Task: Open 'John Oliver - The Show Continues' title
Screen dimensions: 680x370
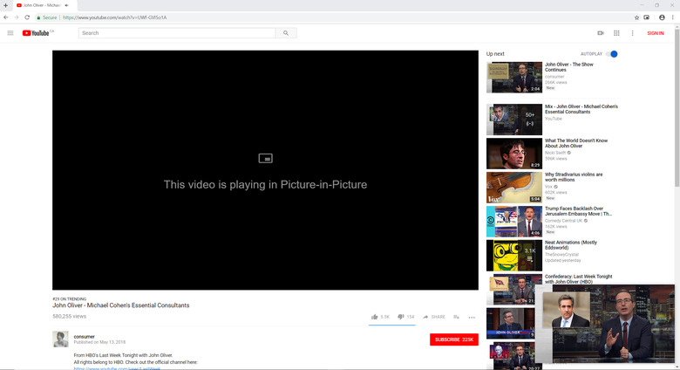Action: click(x=569, y=67)
